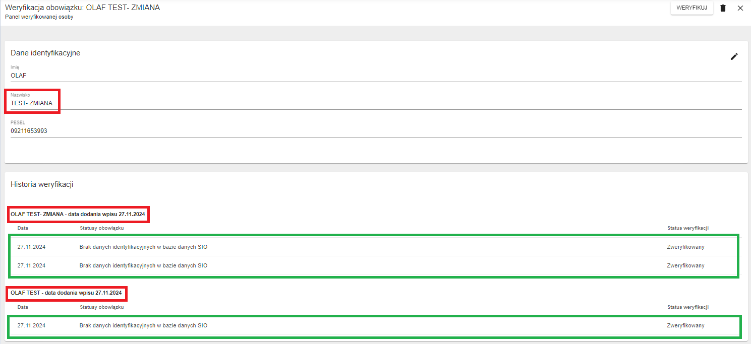Click the WERYFIKUJ button

point(691,8)
